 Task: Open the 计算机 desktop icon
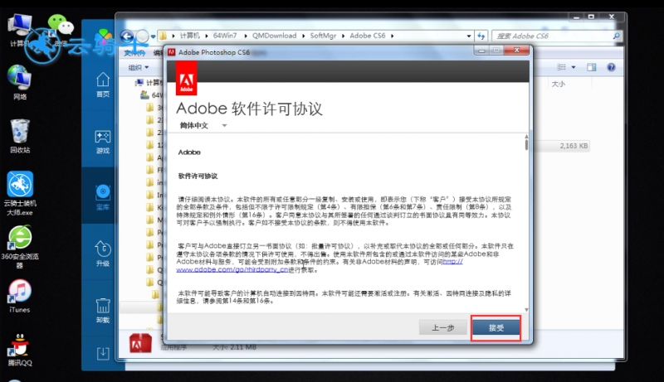19,30
